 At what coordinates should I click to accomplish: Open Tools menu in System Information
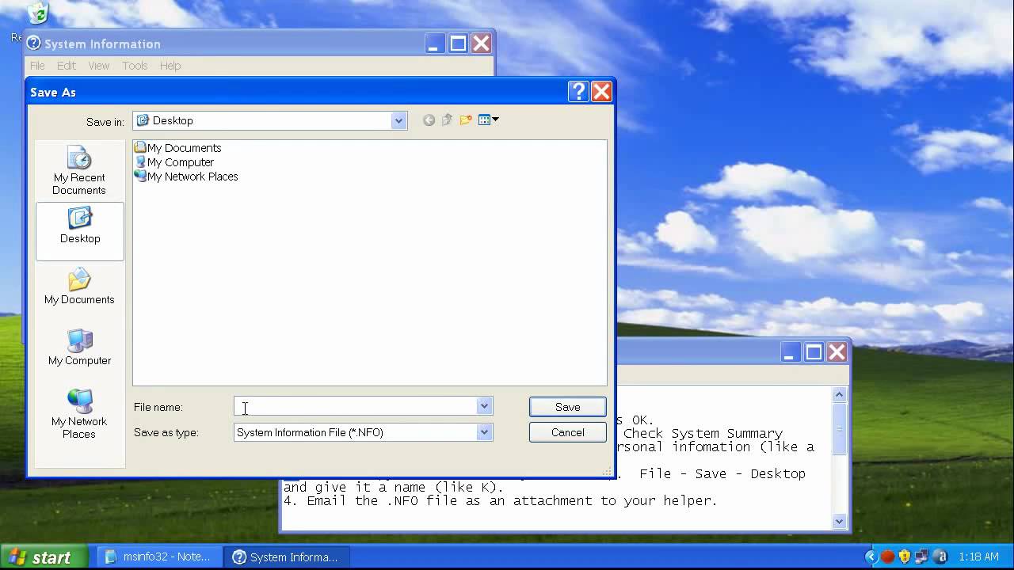135,66
